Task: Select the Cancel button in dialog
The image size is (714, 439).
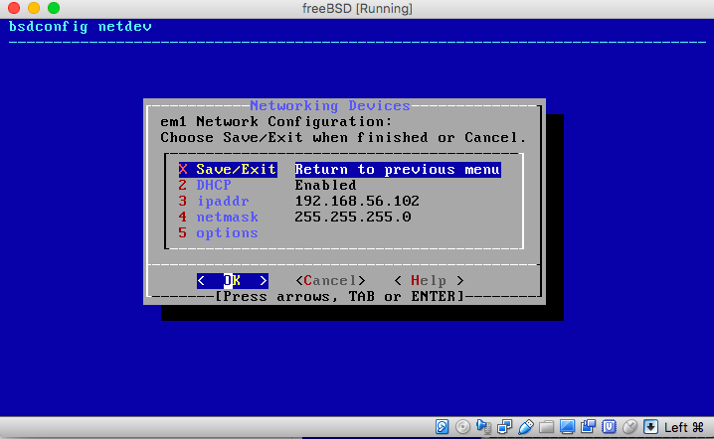Action: coord(330,281)
